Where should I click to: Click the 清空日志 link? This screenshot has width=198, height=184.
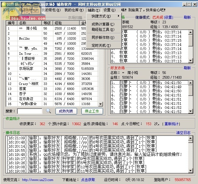[x=183, y=133]
